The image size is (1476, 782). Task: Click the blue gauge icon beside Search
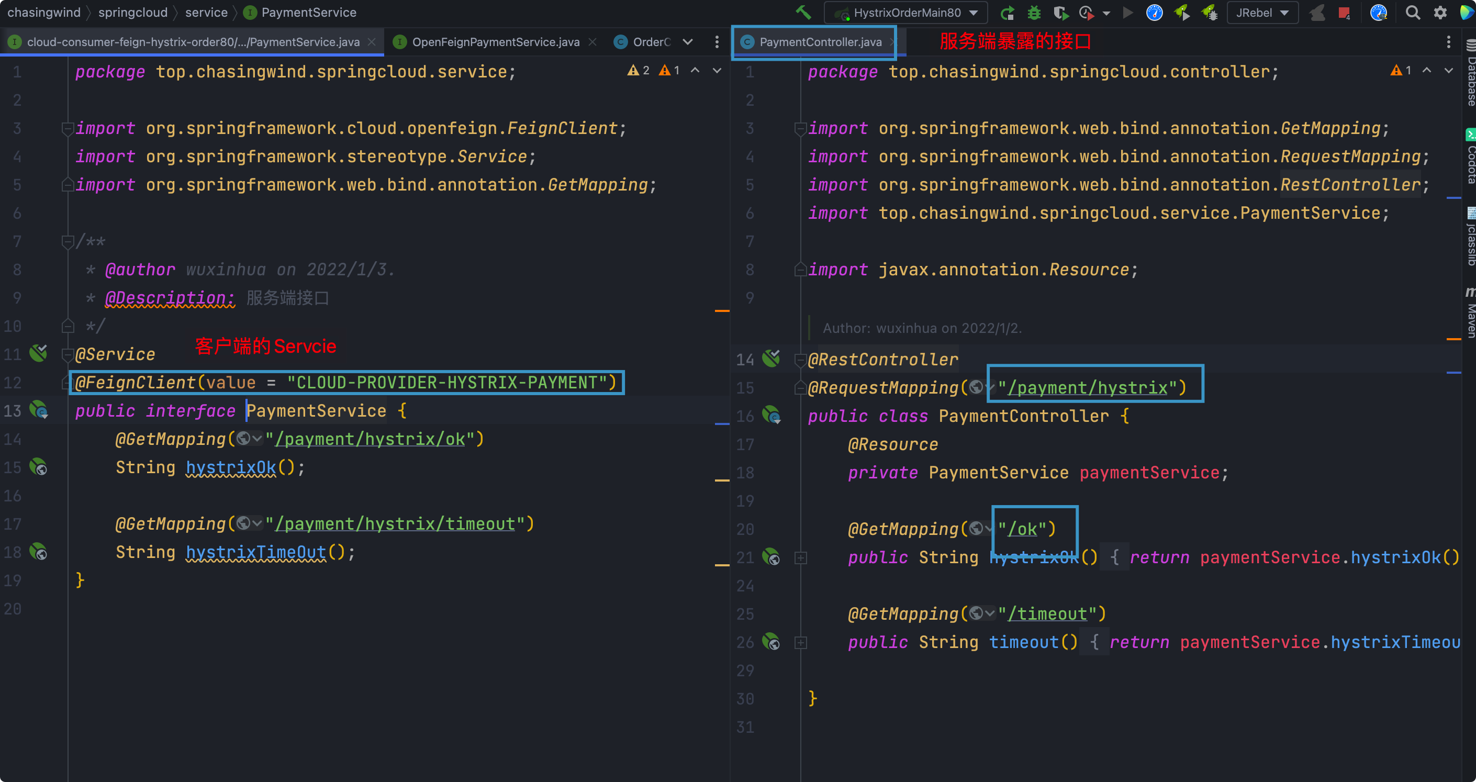click(1378, 12)
